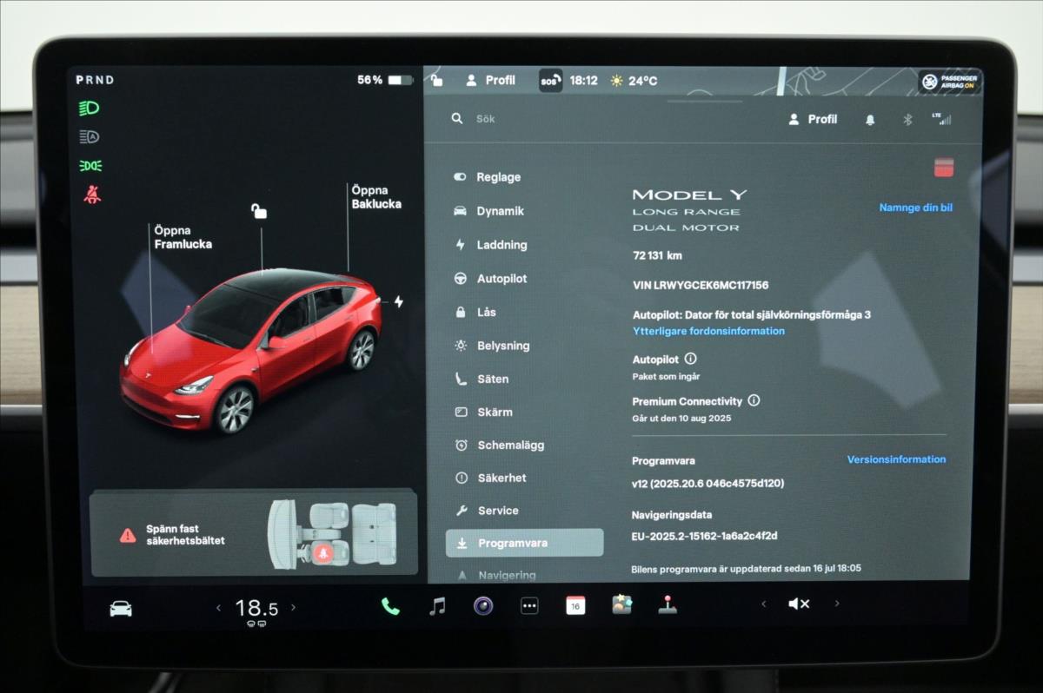The image size is (1043, 693).
Task: Tap odometer reading 72 131 km
Action: click(x=657, y=256)
